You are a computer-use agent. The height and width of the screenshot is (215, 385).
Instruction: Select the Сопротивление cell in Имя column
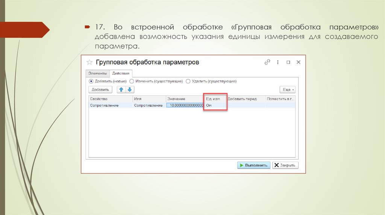coord(149,106)
